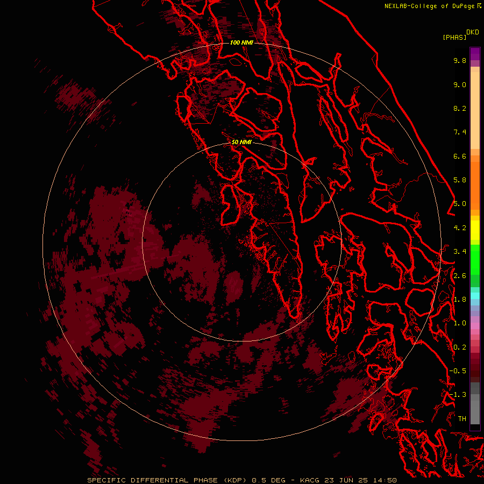Pick the peach segment of the color bar

click(475, 110)
